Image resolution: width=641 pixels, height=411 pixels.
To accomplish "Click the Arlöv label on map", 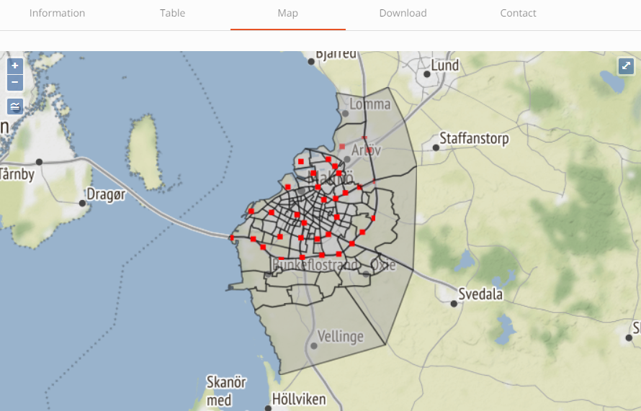I will 367,150.
